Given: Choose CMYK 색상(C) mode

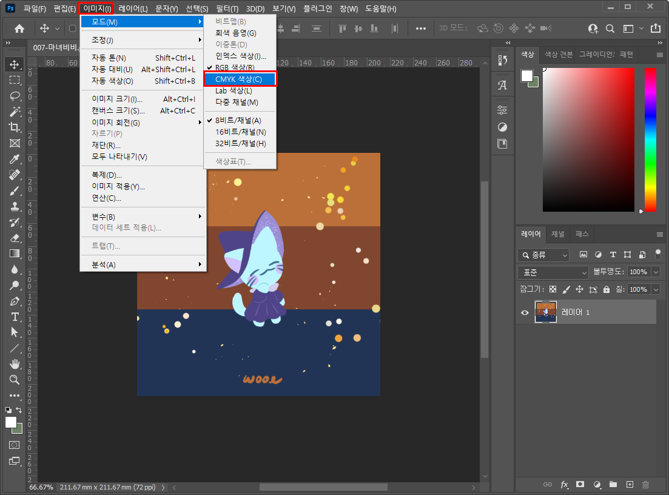Looking at the screenshot, I should click(x=240, y=79).
